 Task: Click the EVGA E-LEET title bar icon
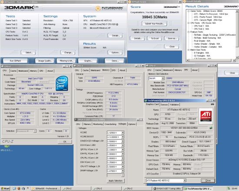(x=76, y=119)
